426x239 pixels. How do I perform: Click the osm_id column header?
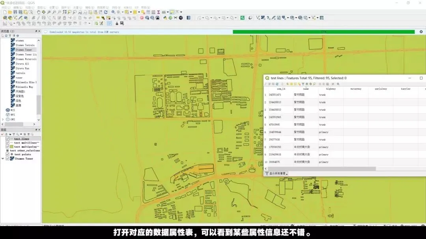pos(281,89)
